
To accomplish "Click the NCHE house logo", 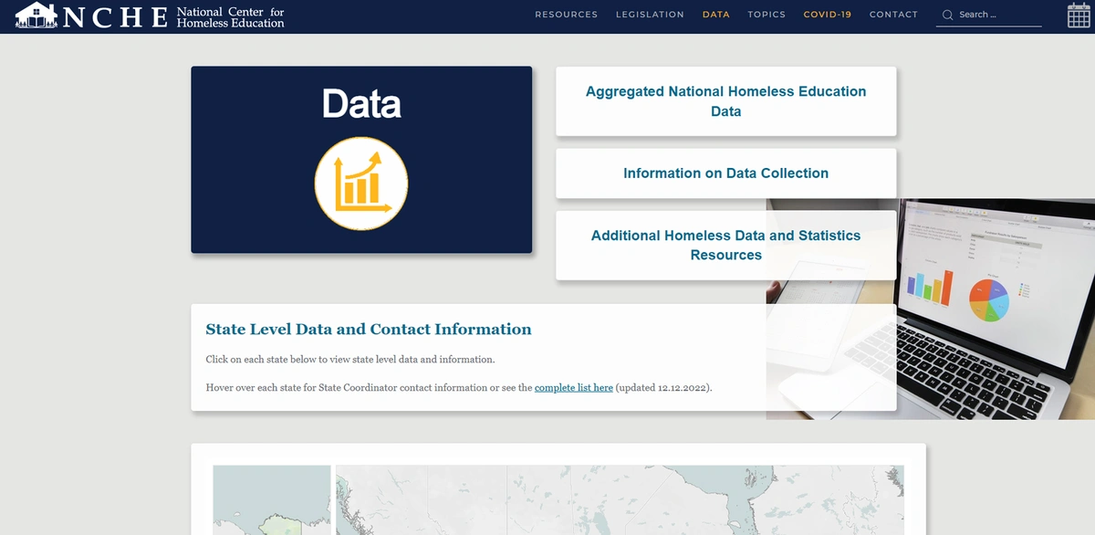I will [36, 15].
